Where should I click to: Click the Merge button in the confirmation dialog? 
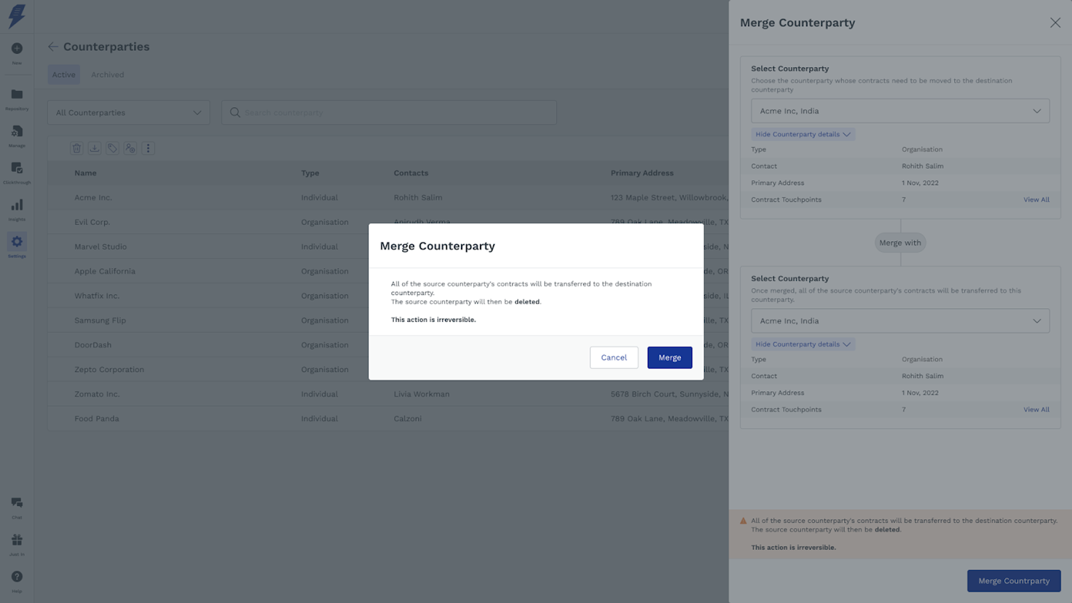[x=669, y=358]
